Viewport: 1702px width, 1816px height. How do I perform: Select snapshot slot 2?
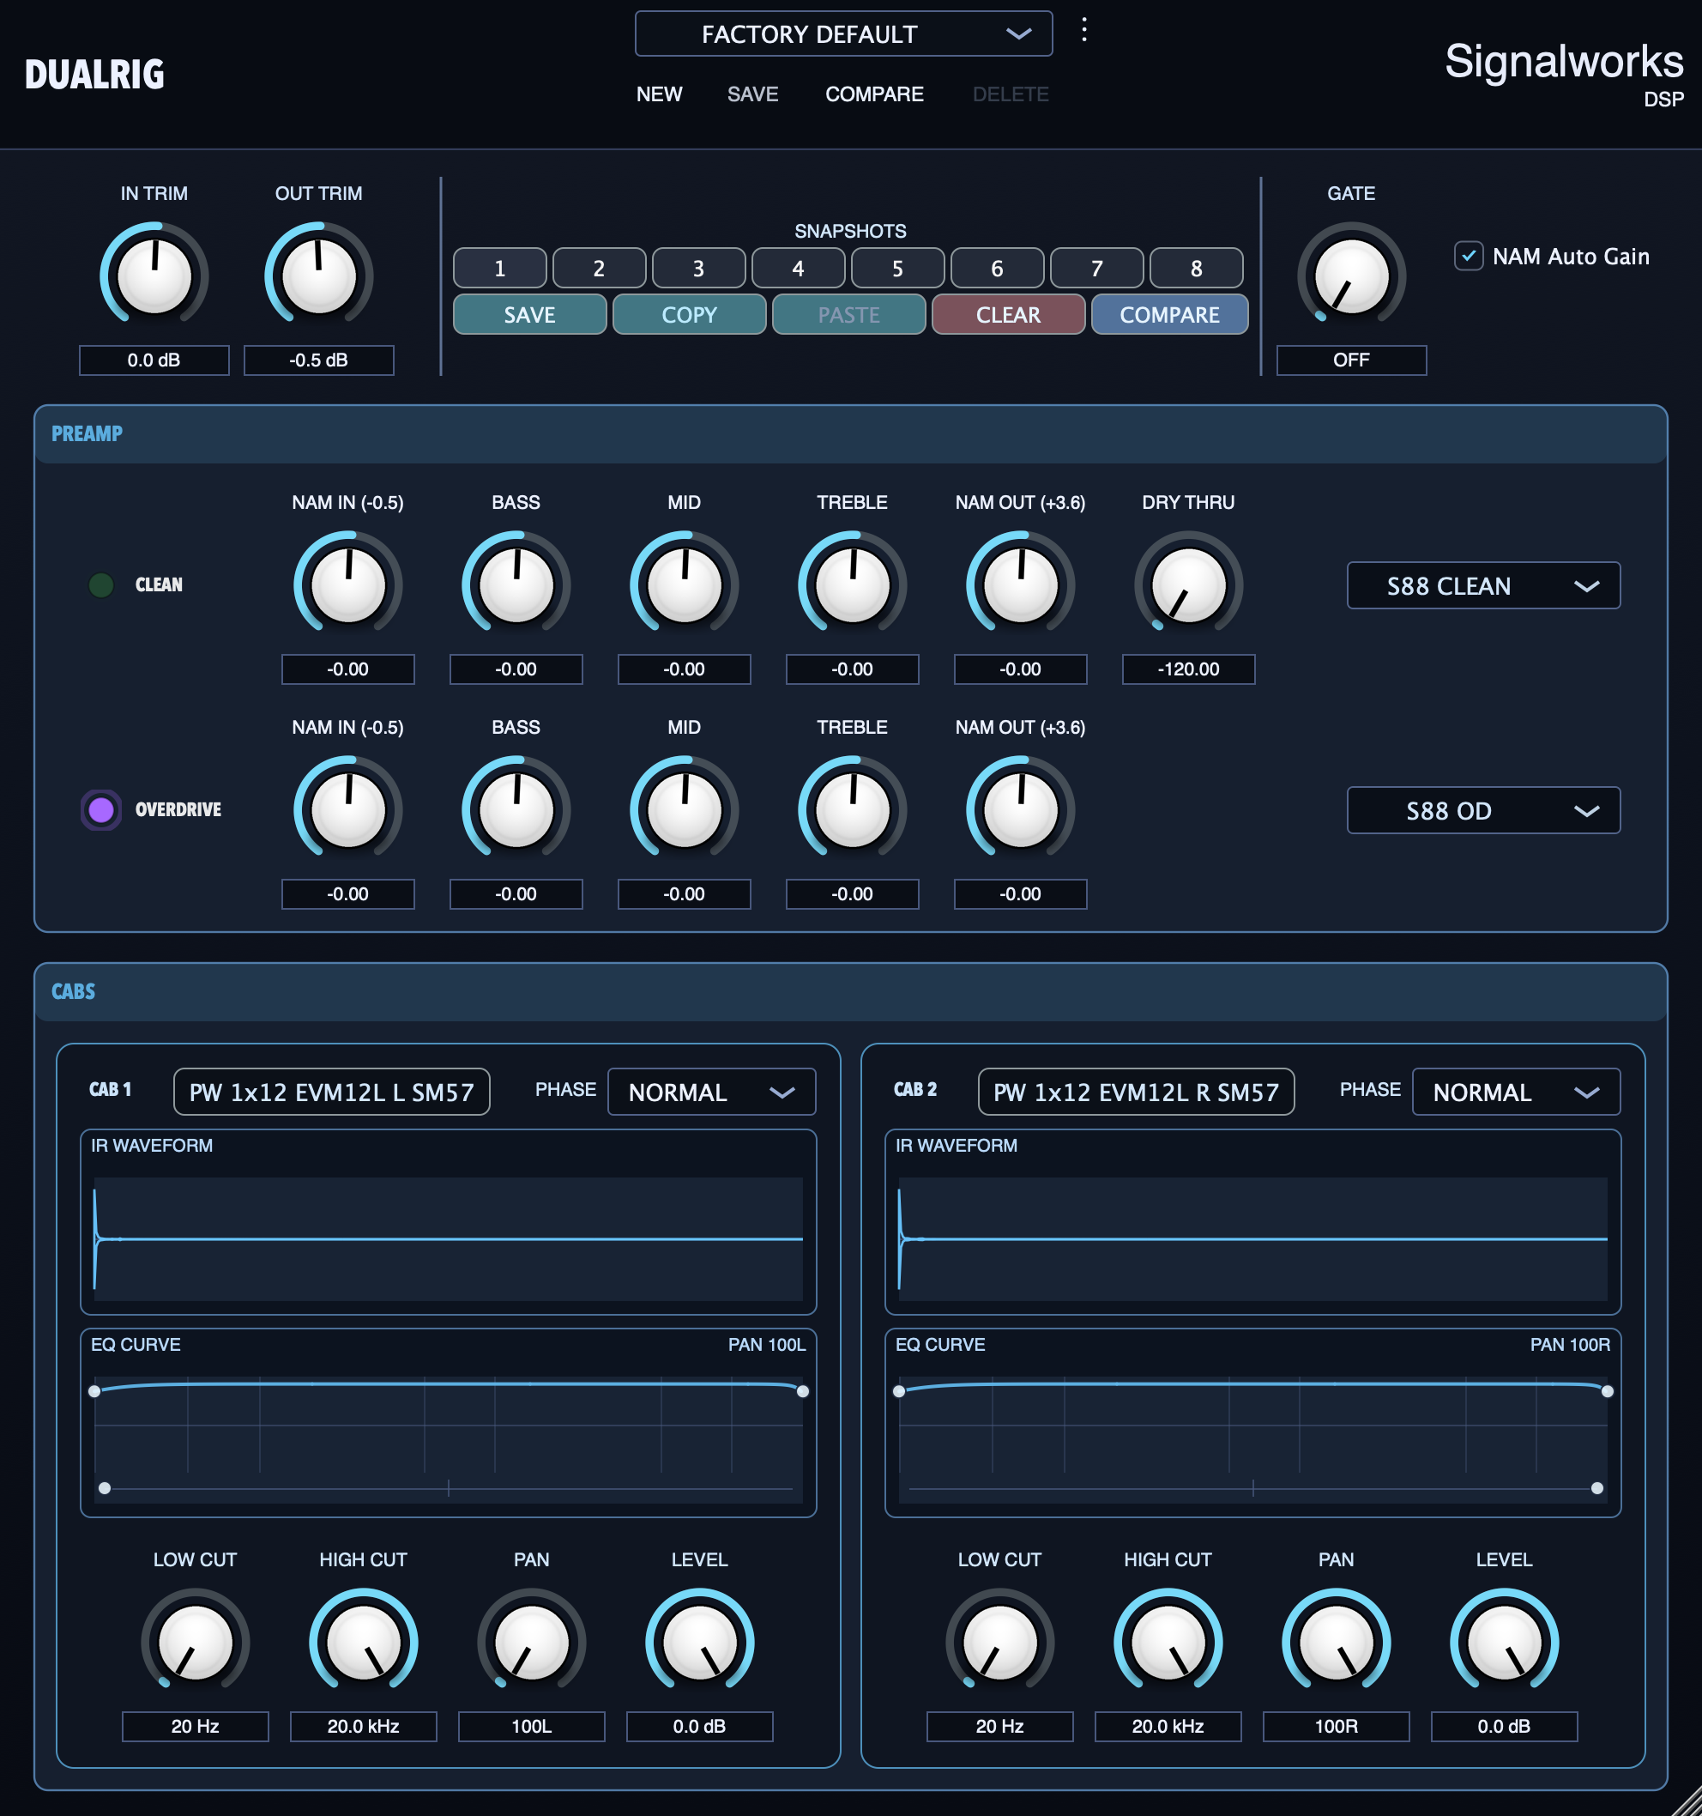[x=599, y=268]
